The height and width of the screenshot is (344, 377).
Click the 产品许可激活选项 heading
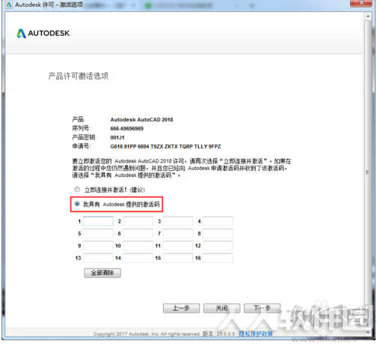click(79, 76)
